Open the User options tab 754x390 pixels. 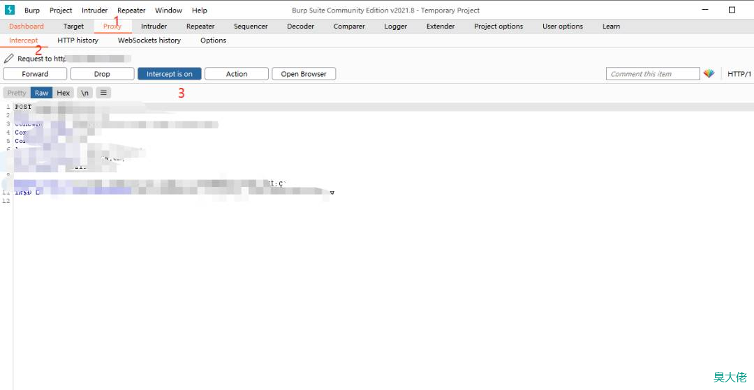pos(563,27)
